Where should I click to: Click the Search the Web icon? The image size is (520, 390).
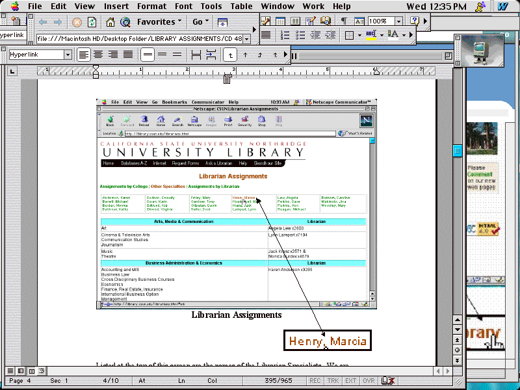click(x=125, y=22)
